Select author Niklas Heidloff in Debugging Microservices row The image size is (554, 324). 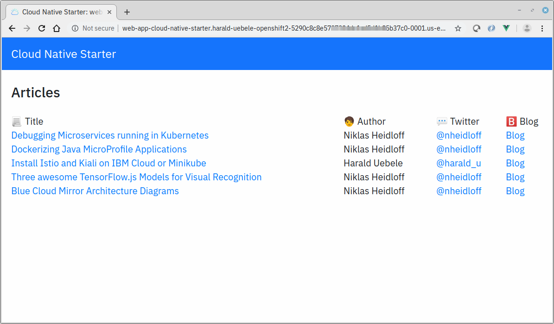pos(374,135)
